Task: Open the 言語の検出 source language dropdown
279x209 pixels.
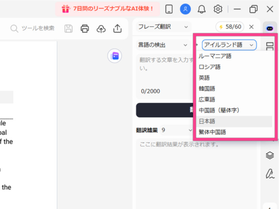Action: pyautogui.click(x=163, y=45)
